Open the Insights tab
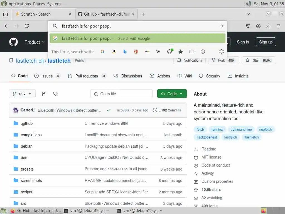 click(238, 76)
